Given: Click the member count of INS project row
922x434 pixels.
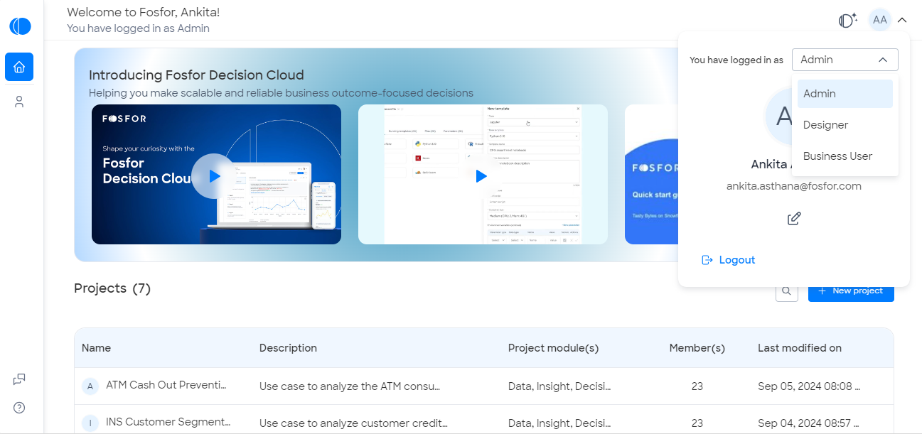Looking at the screenshot, I should (697, 423).
